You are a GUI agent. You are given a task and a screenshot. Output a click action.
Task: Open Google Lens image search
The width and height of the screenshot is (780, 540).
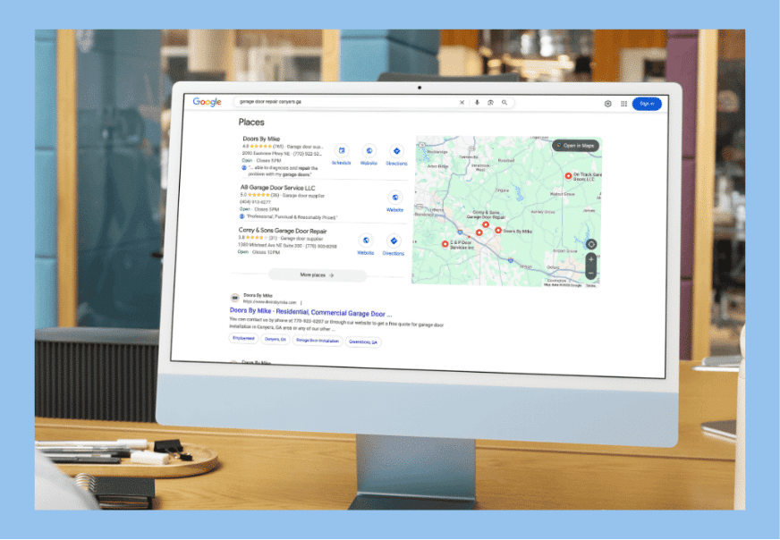490,103
